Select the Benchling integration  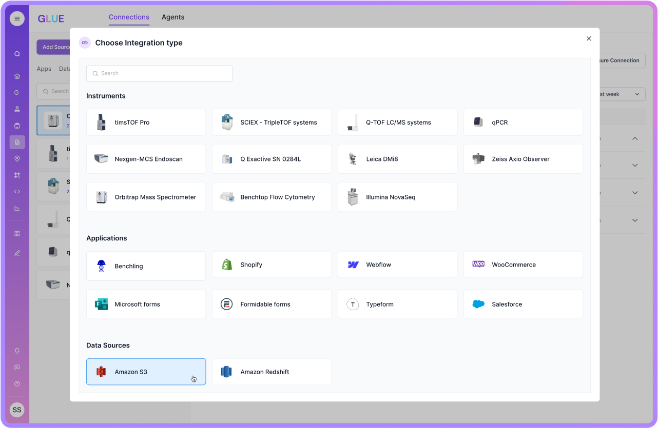click(x=146, y=266)
